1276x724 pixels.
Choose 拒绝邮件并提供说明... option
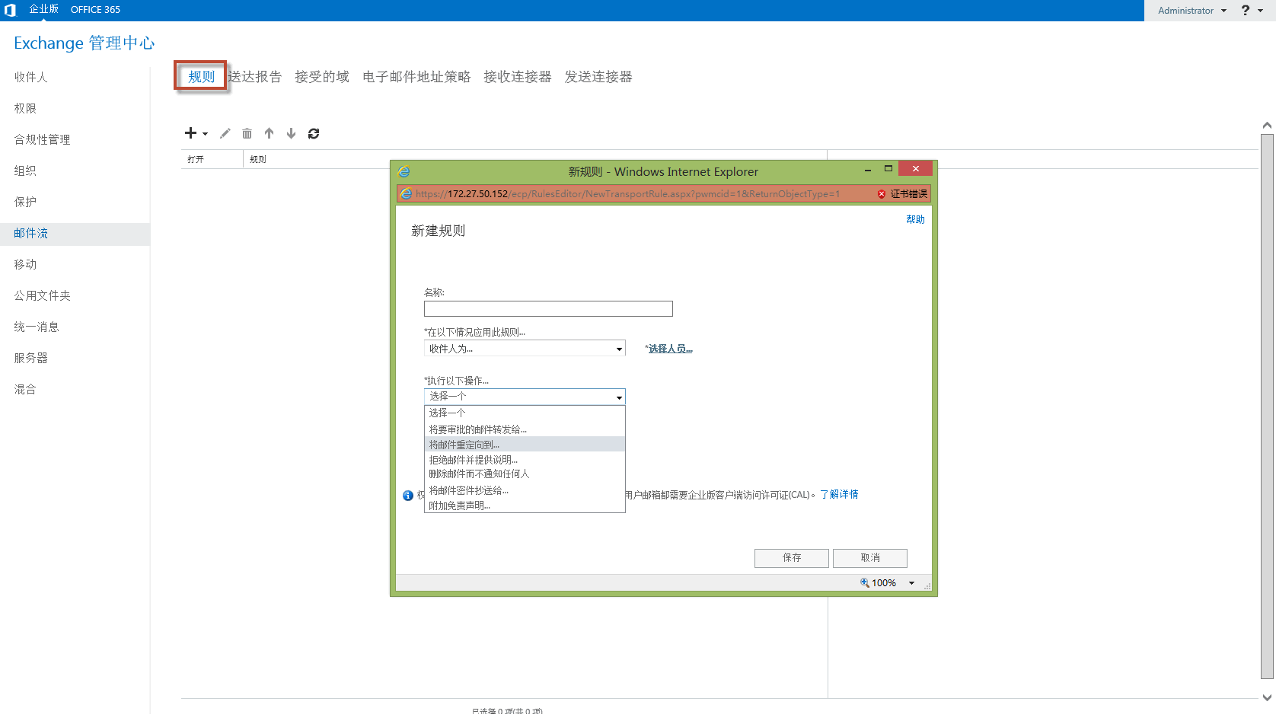(525, 460)
